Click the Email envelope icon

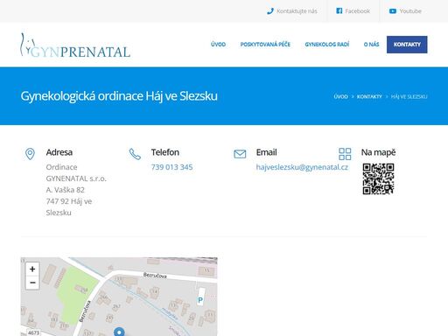point(240,154)
